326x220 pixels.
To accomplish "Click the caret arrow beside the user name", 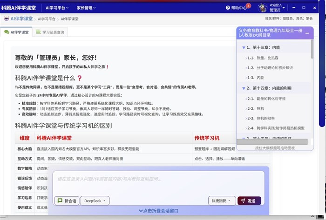I will [283, 8].
